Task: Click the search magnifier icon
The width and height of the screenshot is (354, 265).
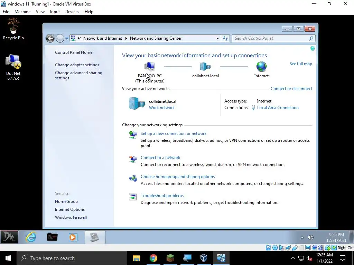Action: [311, 38]
